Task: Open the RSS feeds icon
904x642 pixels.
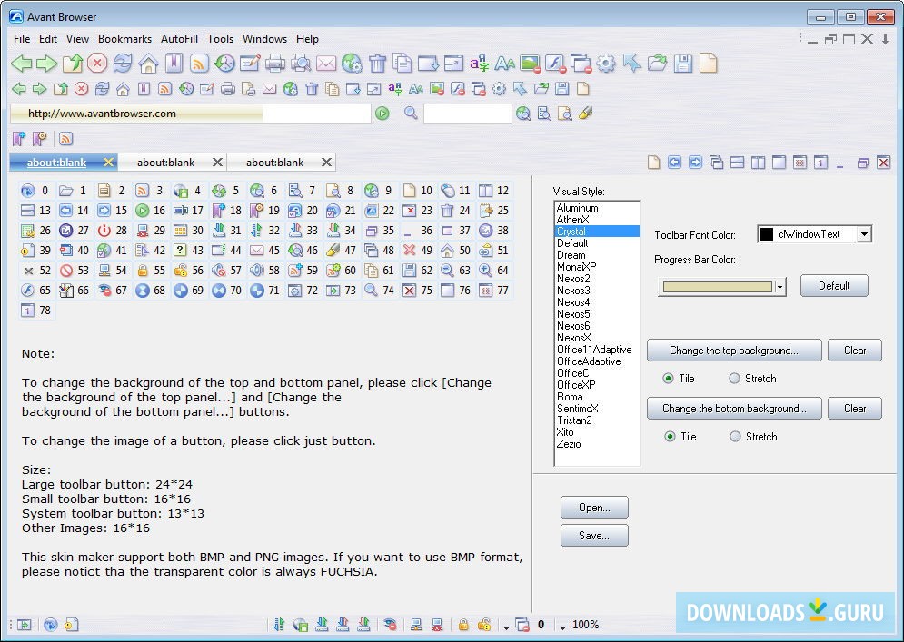Action: point(200,64)
